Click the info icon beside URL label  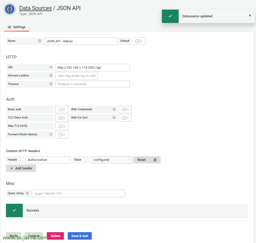pos(51,67)
